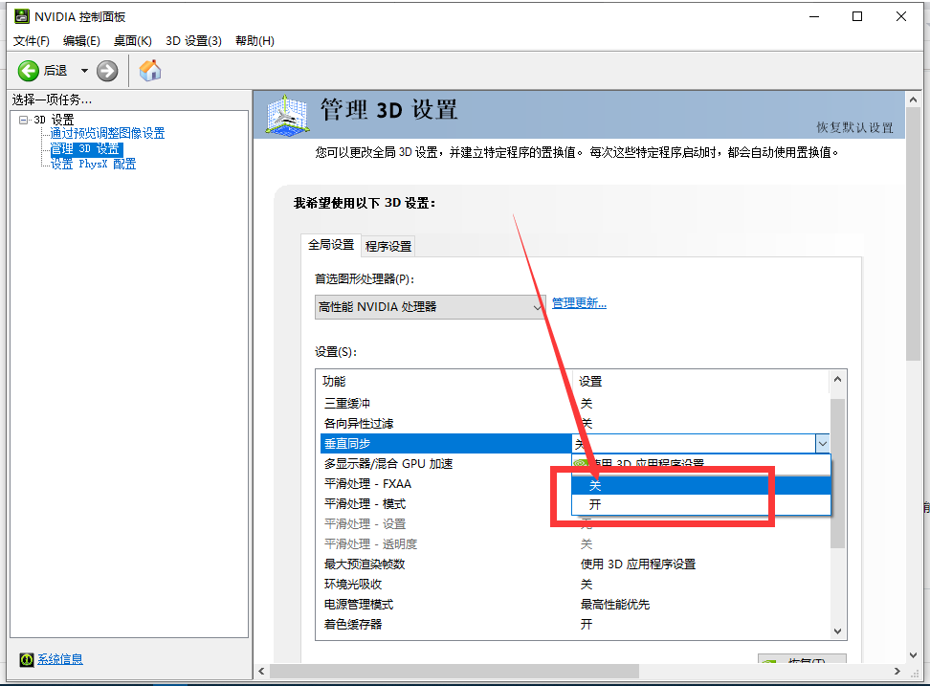Switch to the 程序设置 tab
The width and height of the screenshot is (930, 686).
(387, 246)
